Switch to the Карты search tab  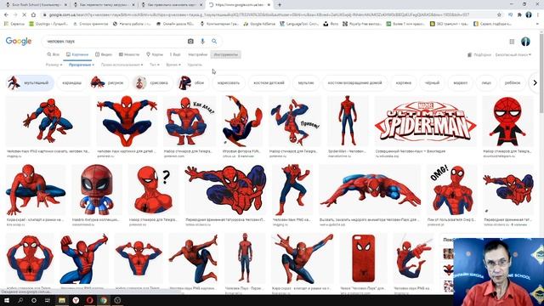click(155, 54)
